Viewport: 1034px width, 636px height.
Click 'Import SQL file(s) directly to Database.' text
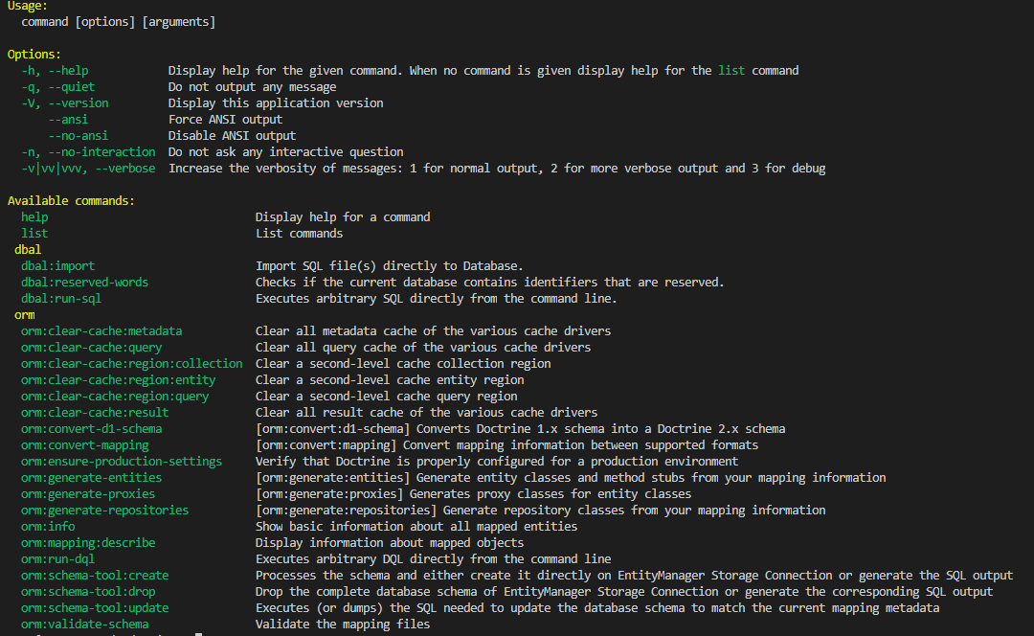tap(389, 266)
